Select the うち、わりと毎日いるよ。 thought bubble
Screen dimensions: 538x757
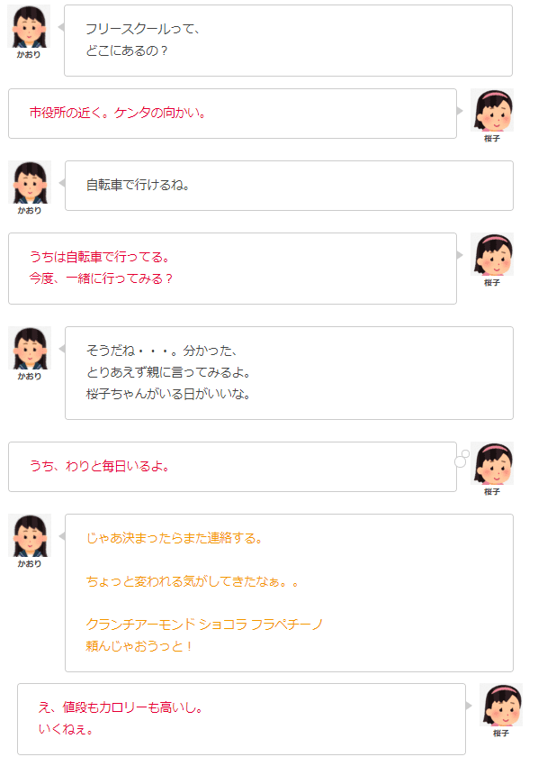(232, 467)
